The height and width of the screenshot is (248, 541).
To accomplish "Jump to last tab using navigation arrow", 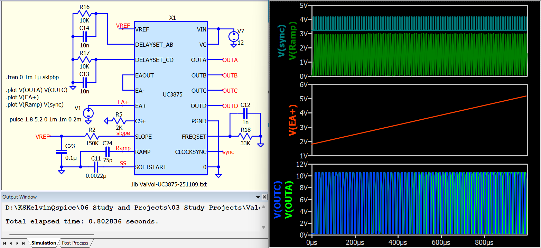I will (24, 243).
